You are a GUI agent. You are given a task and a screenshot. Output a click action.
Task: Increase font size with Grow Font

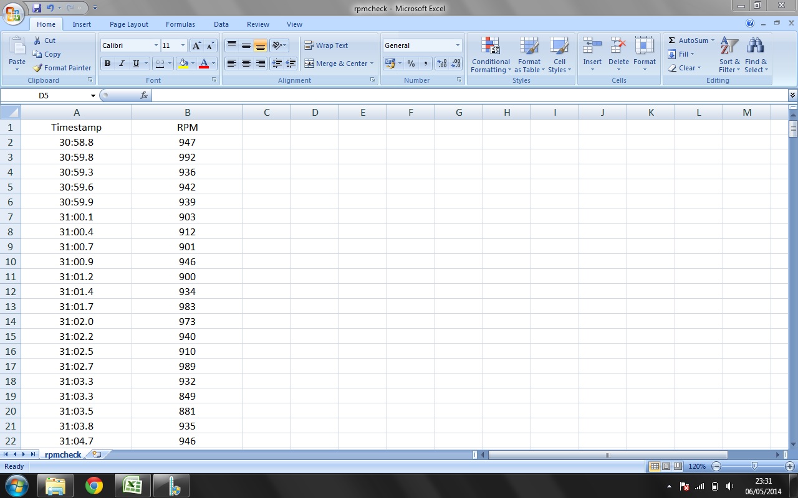[196, 45]
